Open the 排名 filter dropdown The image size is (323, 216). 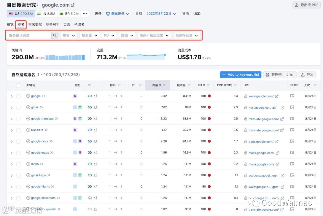tap(69, 35)
